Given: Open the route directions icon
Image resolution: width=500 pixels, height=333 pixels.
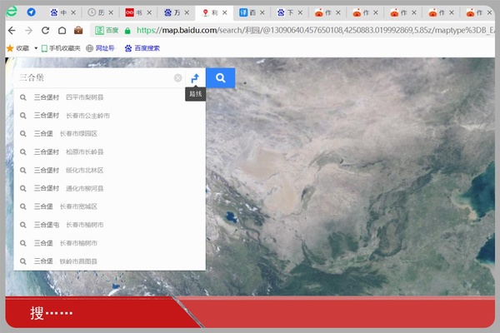Looking at the screenshot, I should coord(194,78).
